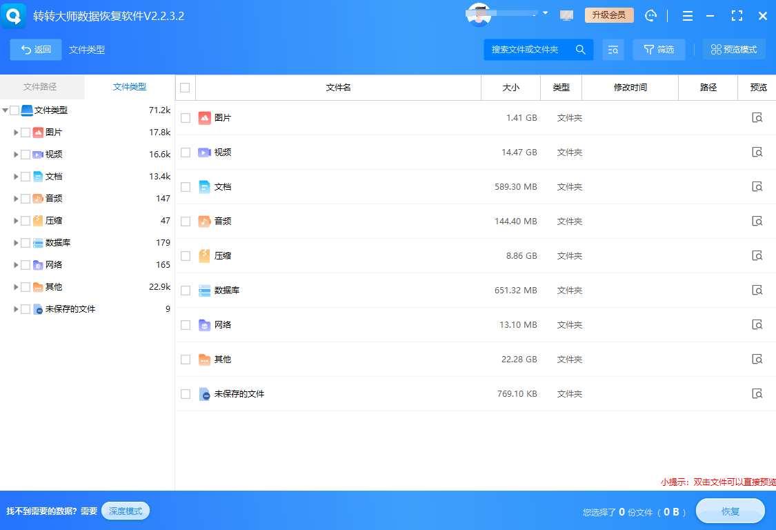Screen dimensions: 776x530
Task: Select the checkbox next to 文档 row
Action: (186, 186)
